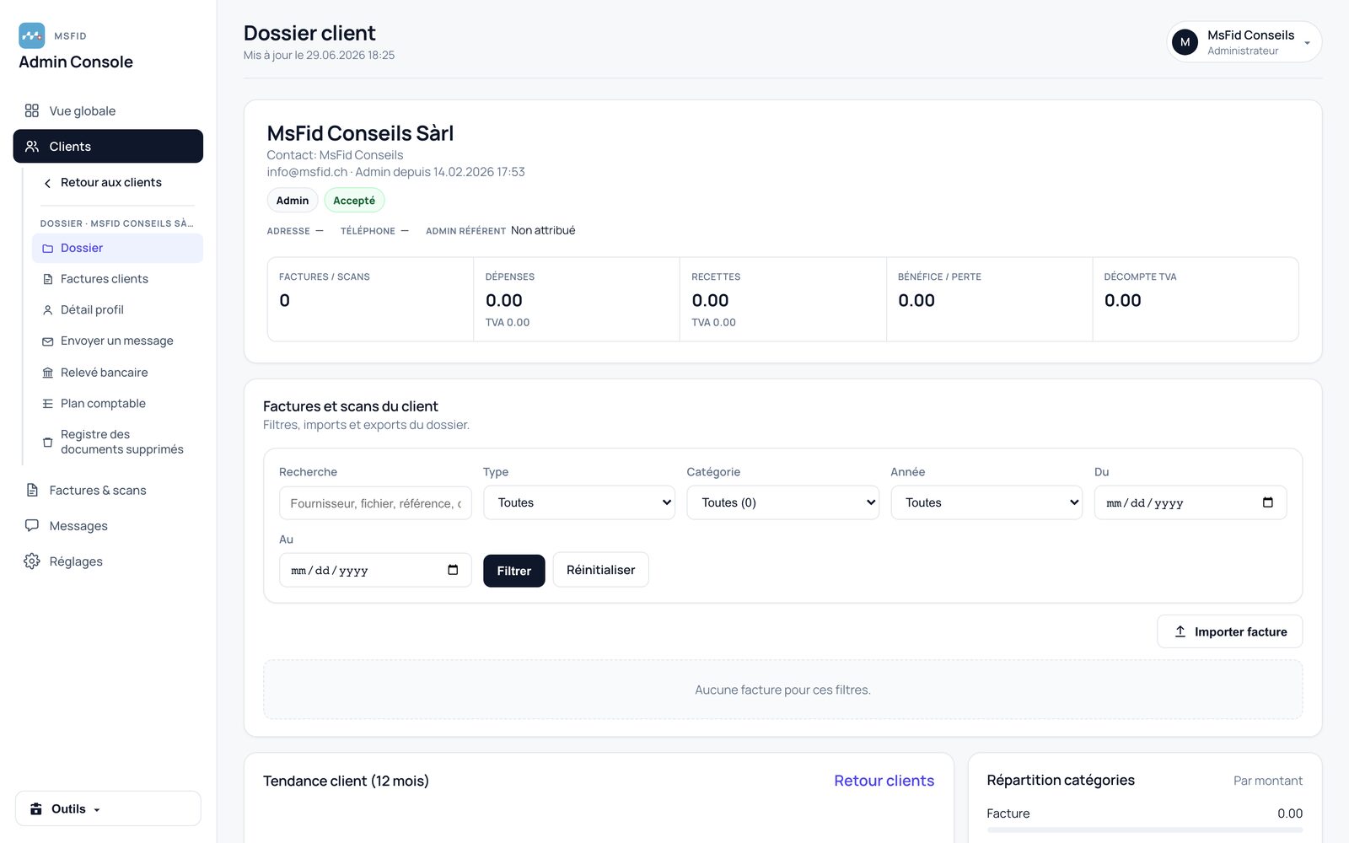This screenshot has width=1349, height=843.
Task: Open the MsFid Conseils account menu
Action: [1244, 42]
